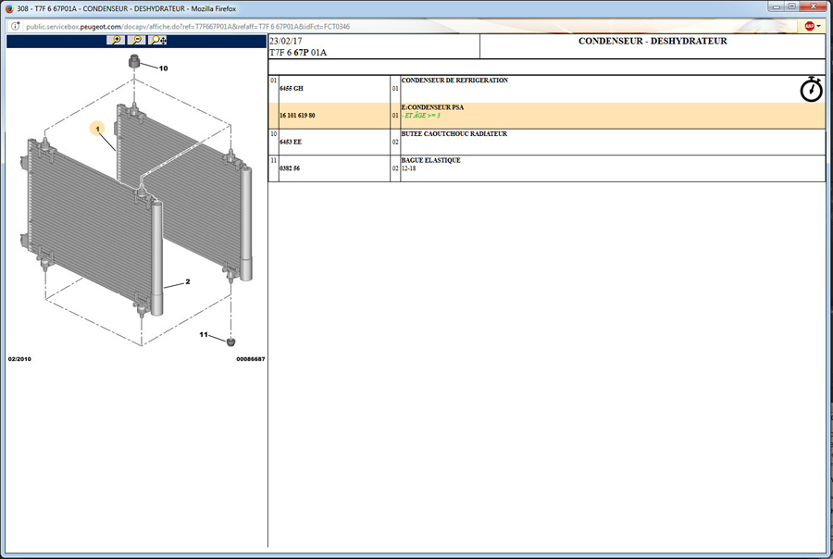Click the Adblock Plus ABP icon
The image size is (833, 559).
coord(809,27)
